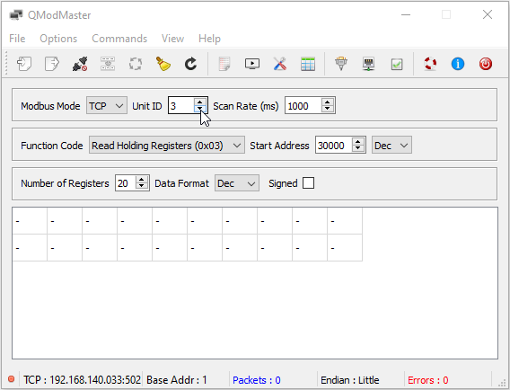Screen dimensions: 510x390
Task: Open the Bus Monitor screen icon
Action: click(252, 64)
